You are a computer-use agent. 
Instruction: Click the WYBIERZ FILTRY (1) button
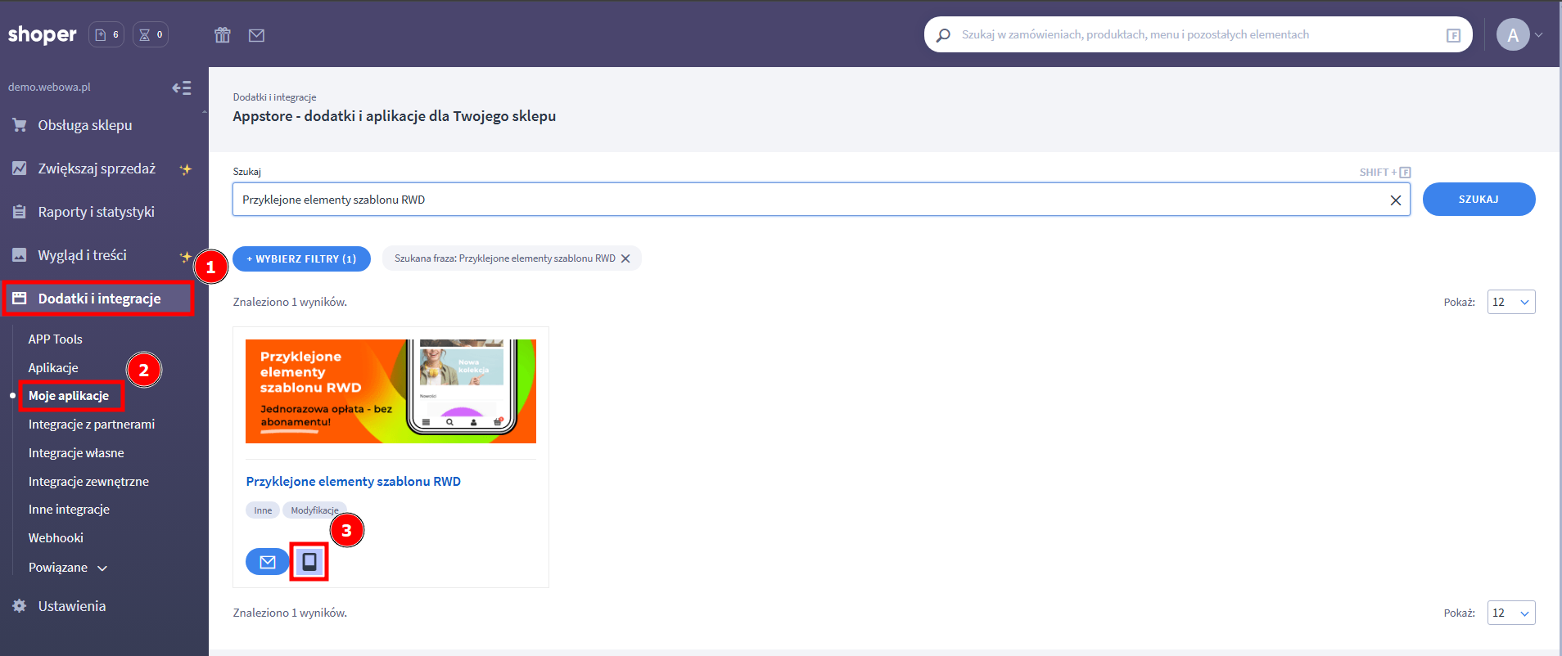301,258
